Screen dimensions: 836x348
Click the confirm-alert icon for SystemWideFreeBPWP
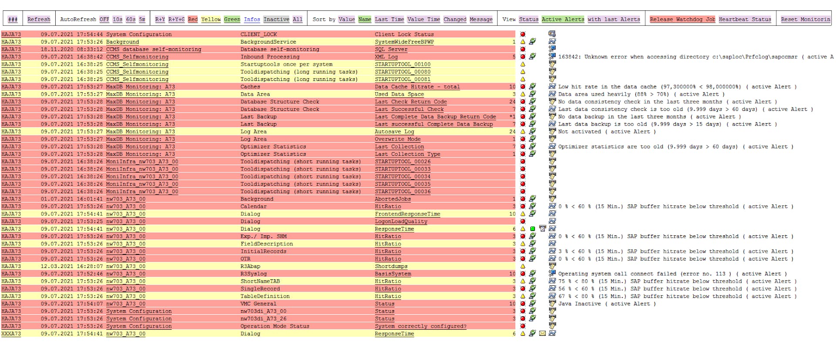[532, 42]
